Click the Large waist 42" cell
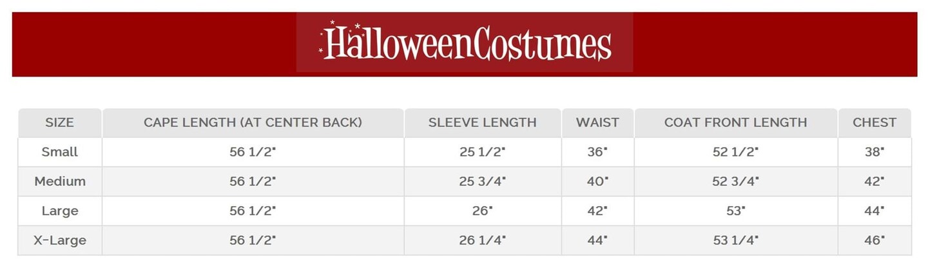 [597, 211]
